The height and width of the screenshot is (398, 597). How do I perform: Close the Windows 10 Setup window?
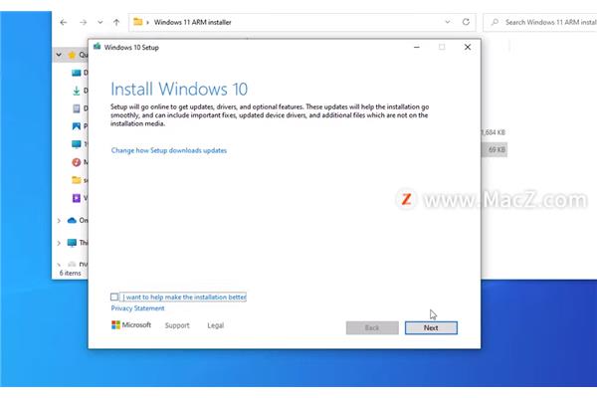tap(468, 47)
